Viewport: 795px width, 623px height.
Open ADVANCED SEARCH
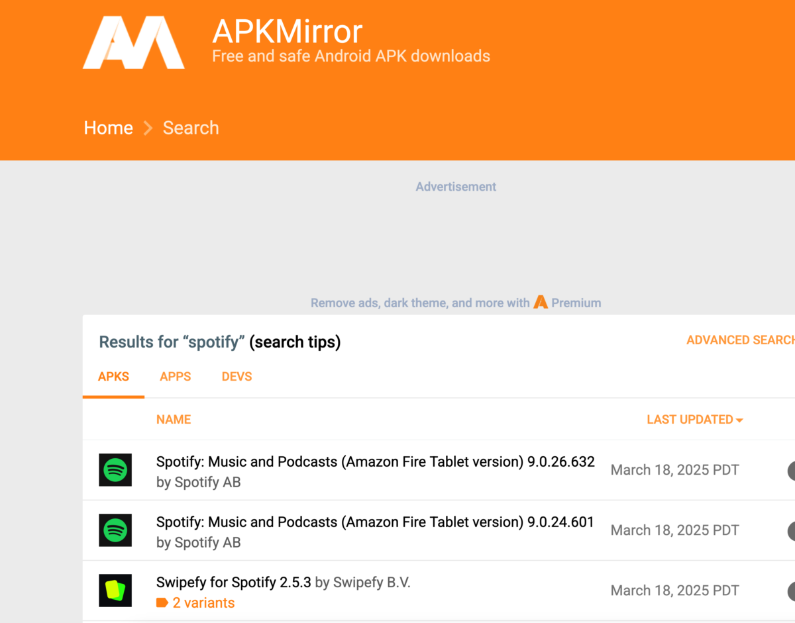pyautogui.click(x=740, y=340)
